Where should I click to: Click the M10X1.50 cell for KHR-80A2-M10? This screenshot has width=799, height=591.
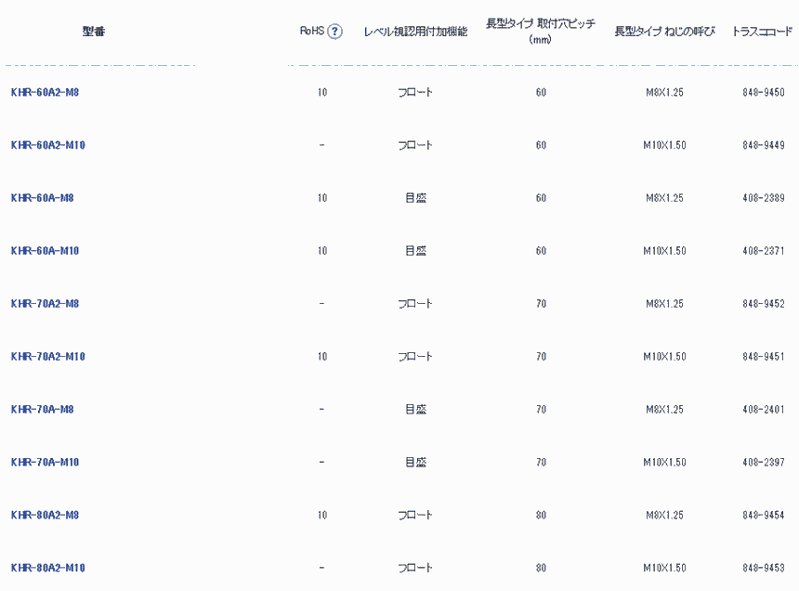click(664, 568)
